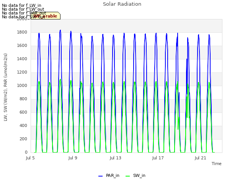Click the 400 y-axis tick label
The width and height of the screenshot is (245, 183).
click(23, 126)
